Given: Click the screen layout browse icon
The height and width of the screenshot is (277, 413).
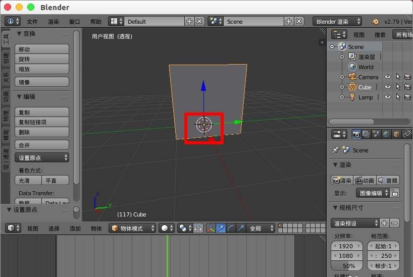Looking at the screenshot, I should (116, 21).
